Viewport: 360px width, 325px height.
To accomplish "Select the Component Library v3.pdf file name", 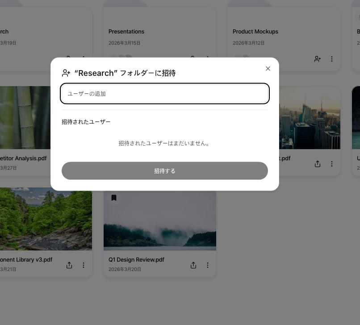I will [26, 259].
